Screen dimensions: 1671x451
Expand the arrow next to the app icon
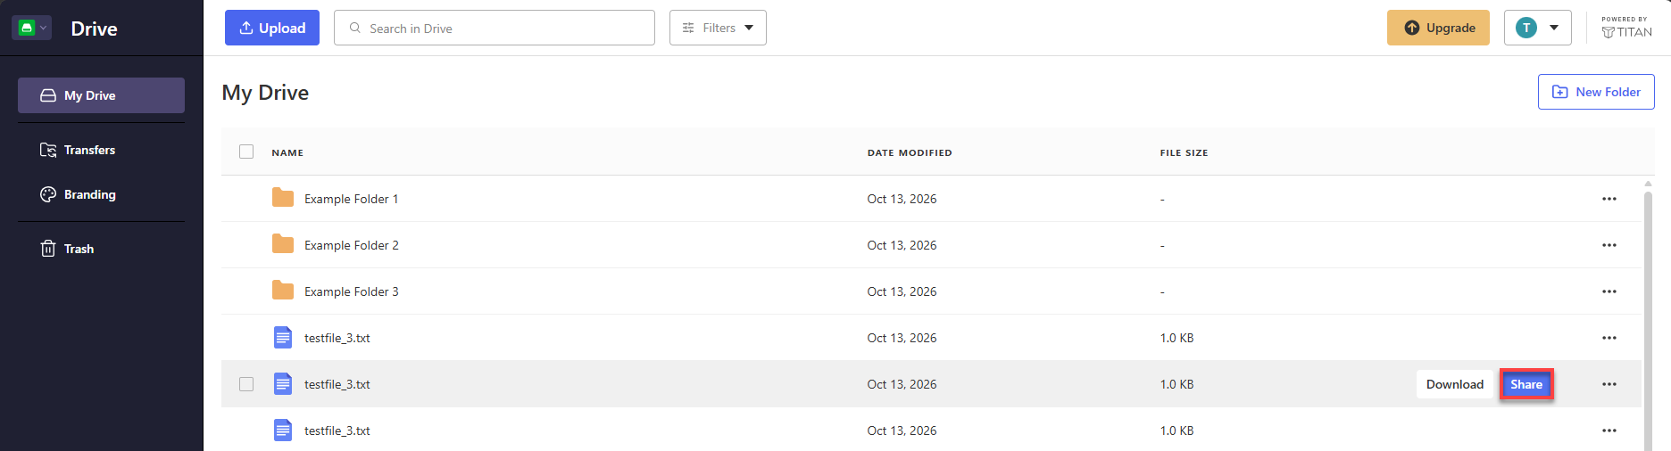44,28
